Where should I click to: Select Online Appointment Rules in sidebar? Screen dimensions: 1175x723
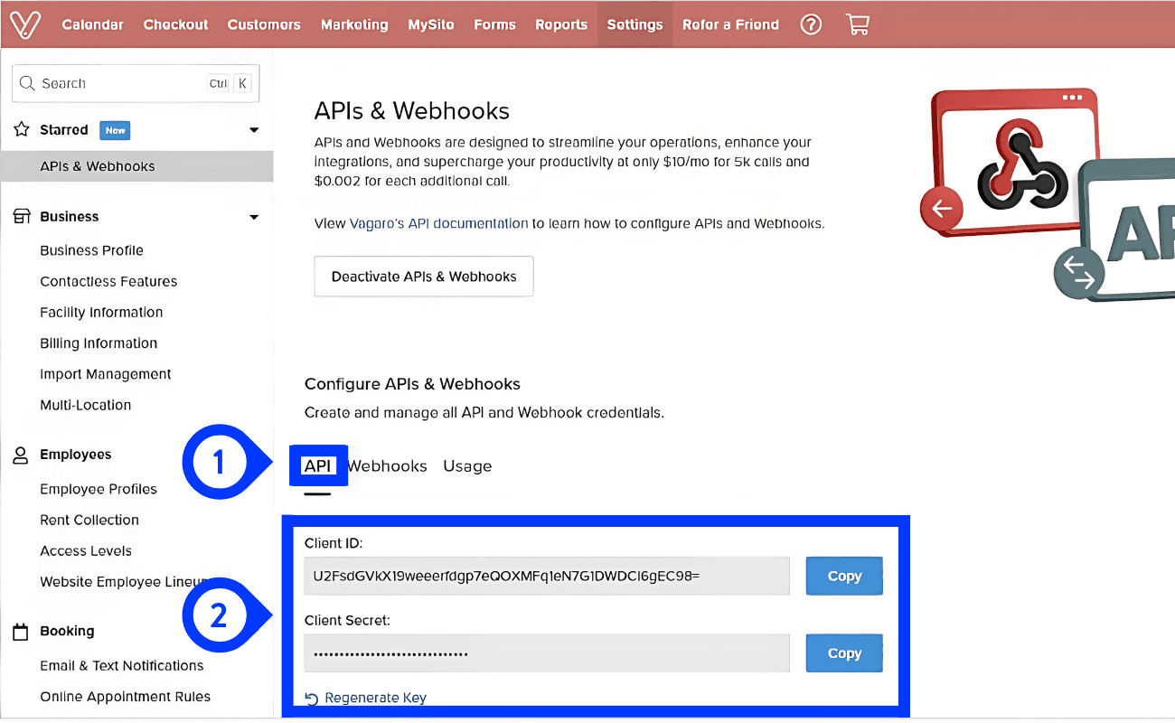[125, 696]
